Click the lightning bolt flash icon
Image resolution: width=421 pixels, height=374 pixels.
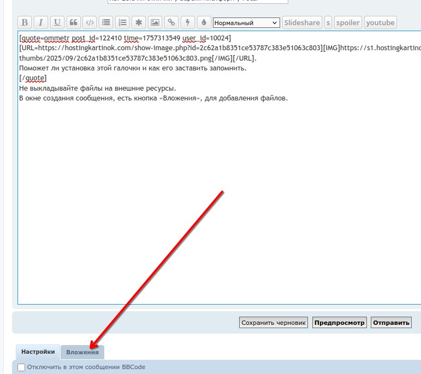pos(187,22)
